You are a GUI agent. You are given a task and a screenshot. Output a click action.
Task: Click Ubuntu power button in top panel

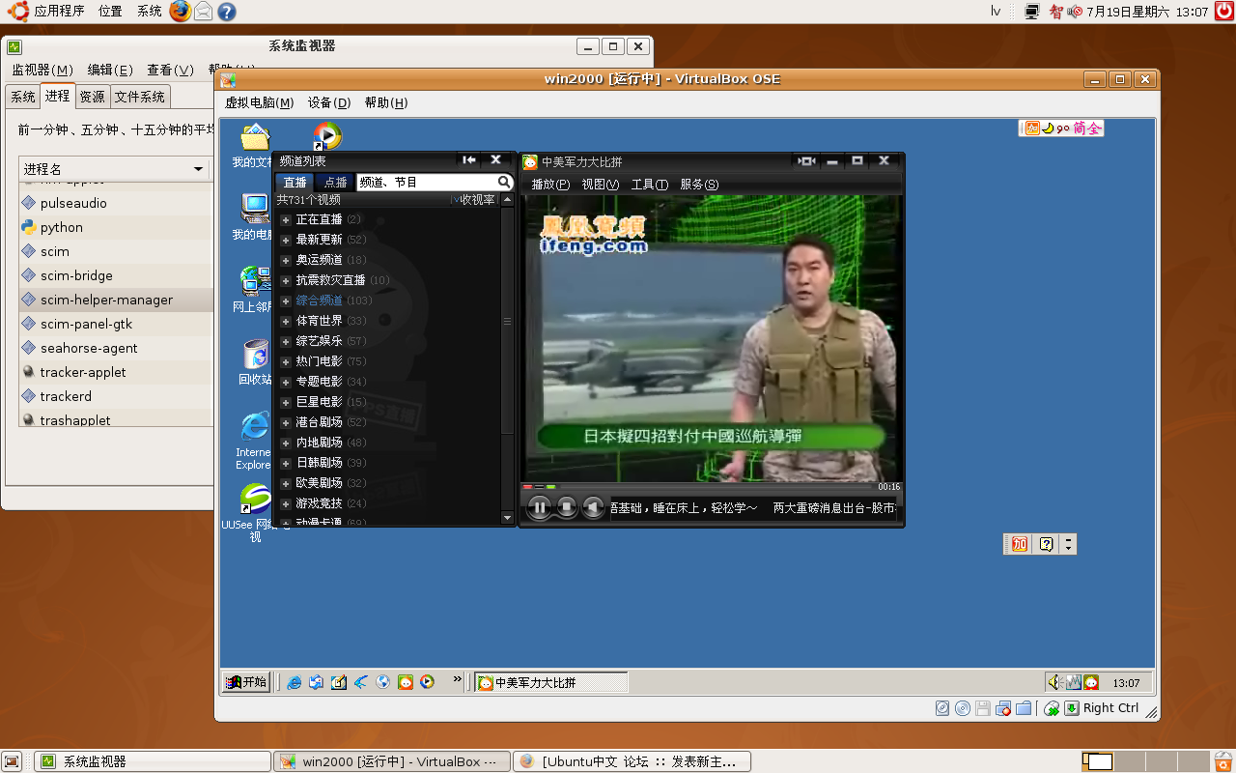pyautogui.click(x=1224, y=12)
